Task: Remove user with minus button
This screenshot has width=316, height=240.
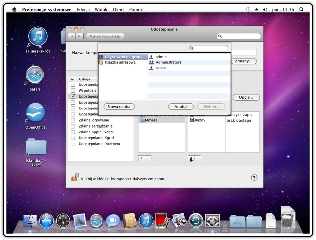Action: point(198,158)
